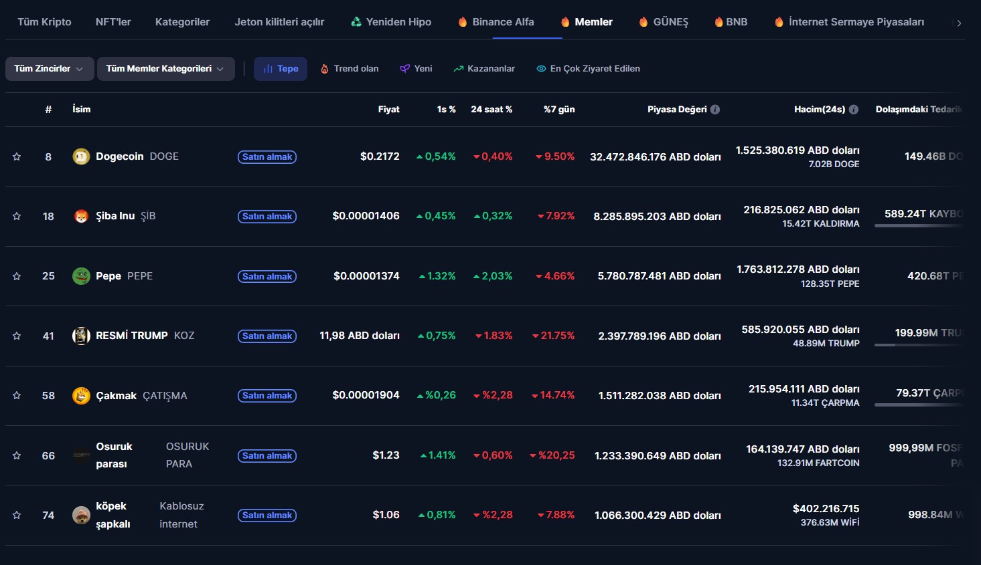Open the Tüm Memler Kategorileri dropdown
981x565 pixels.
(166, 69)
